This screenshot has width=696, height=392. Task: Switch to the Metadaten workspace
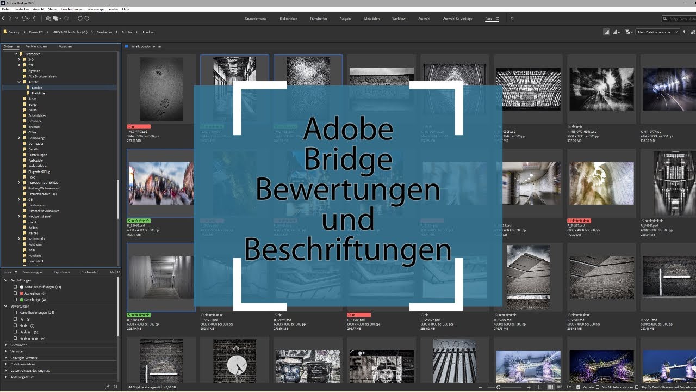coord(372,19)
